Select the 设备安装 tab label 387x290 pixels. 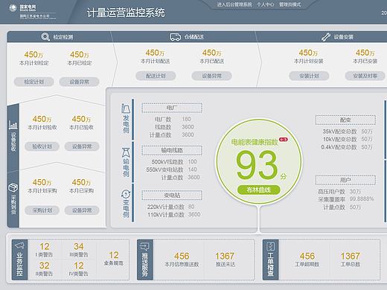click(x=344, y=37)
